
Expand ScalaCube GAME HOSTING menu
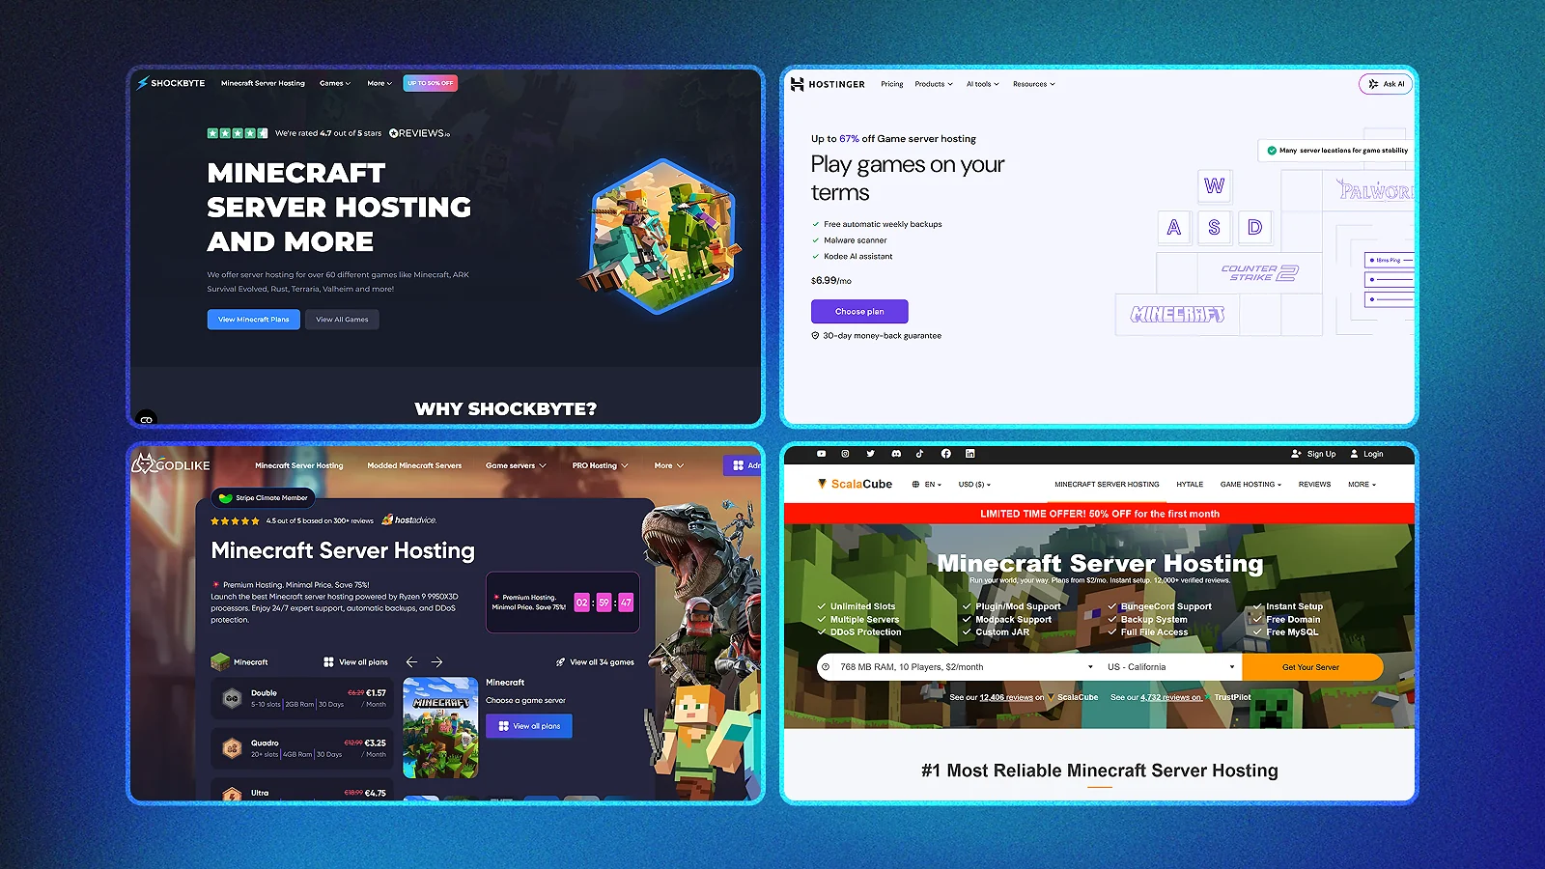click(x=1250, y=485)
